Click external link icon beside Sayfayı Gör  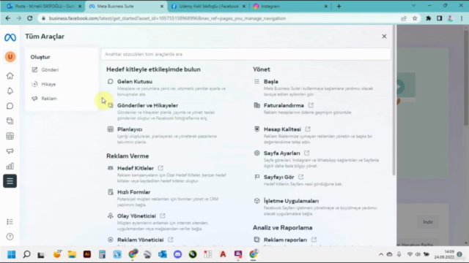click(300, 177)
